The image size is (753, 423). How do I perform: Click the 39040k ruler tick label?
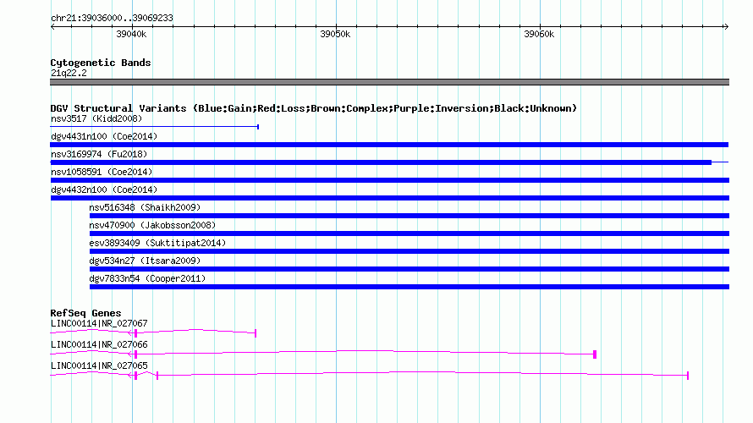(131, 34)
